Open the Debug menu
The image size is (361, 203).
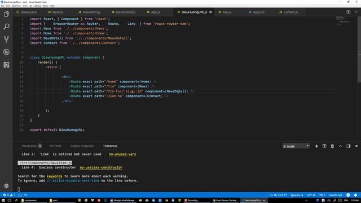(x=38, y=6)
